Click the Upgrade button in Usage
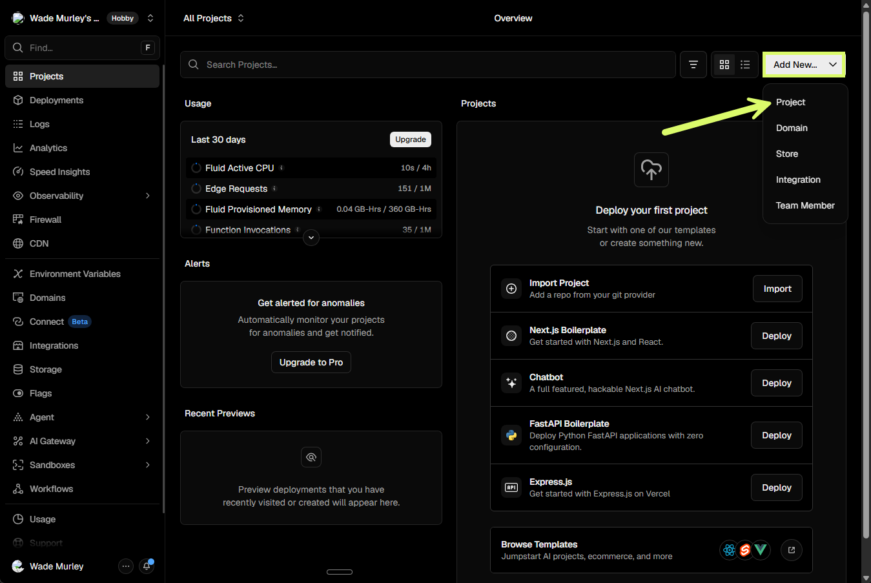This screenshot has height=583, width=871. click(411, 139)
